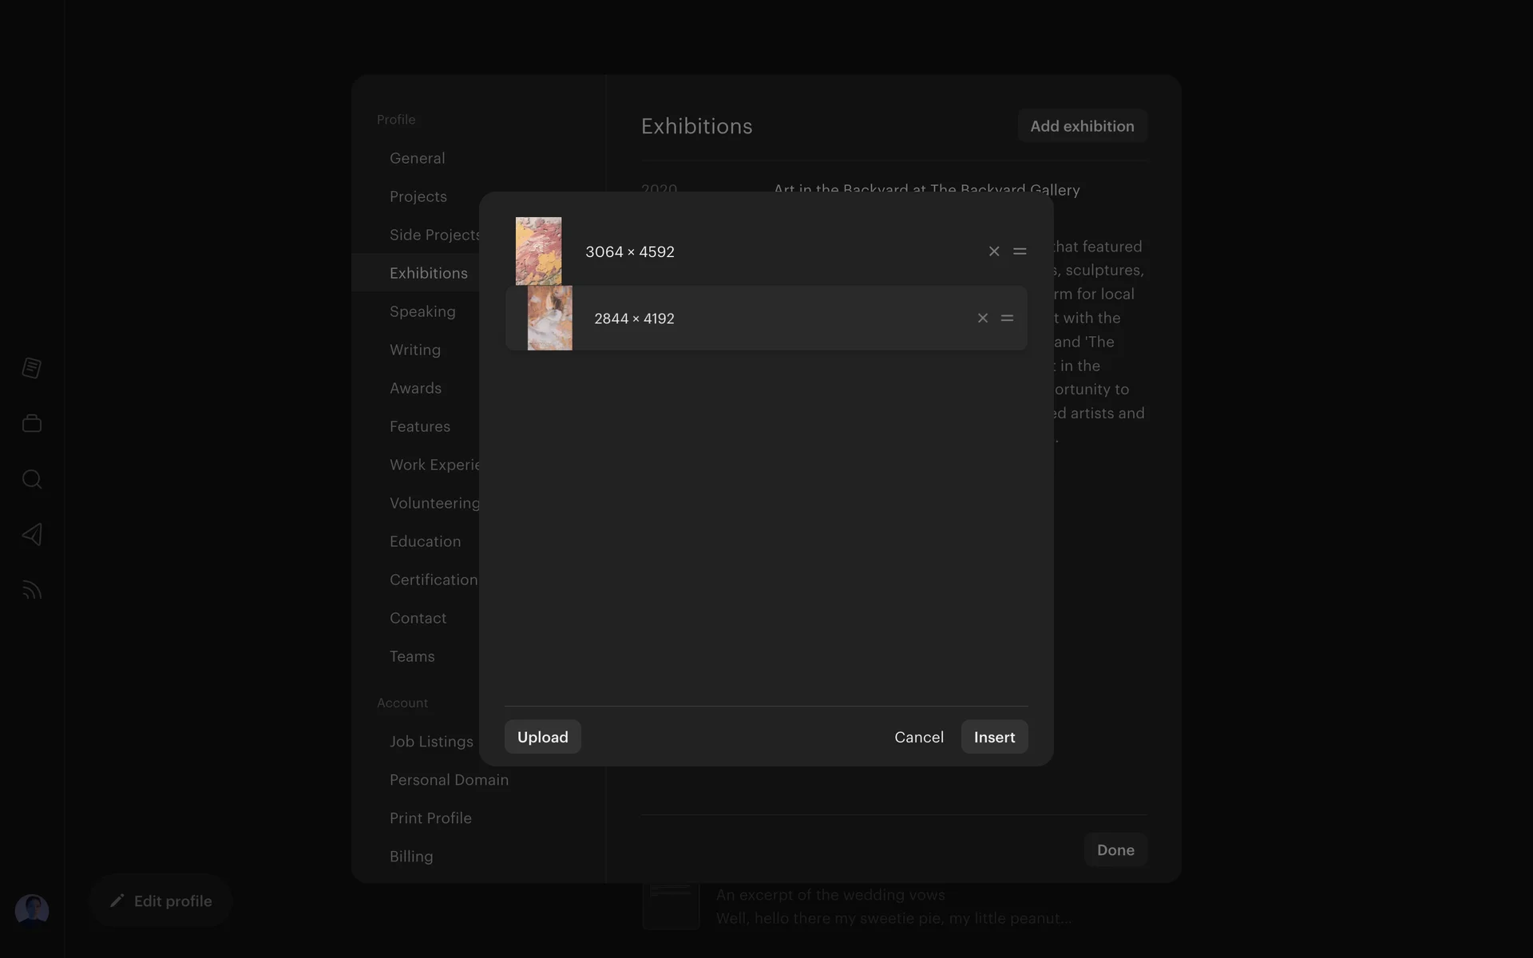Open the notes page icon in sidebar
The image size is (1533, 958).
(32, 368)
